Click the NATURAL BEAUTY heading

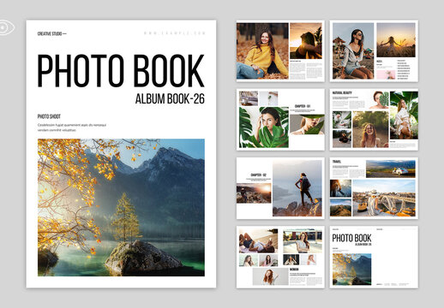coord(342,93)
